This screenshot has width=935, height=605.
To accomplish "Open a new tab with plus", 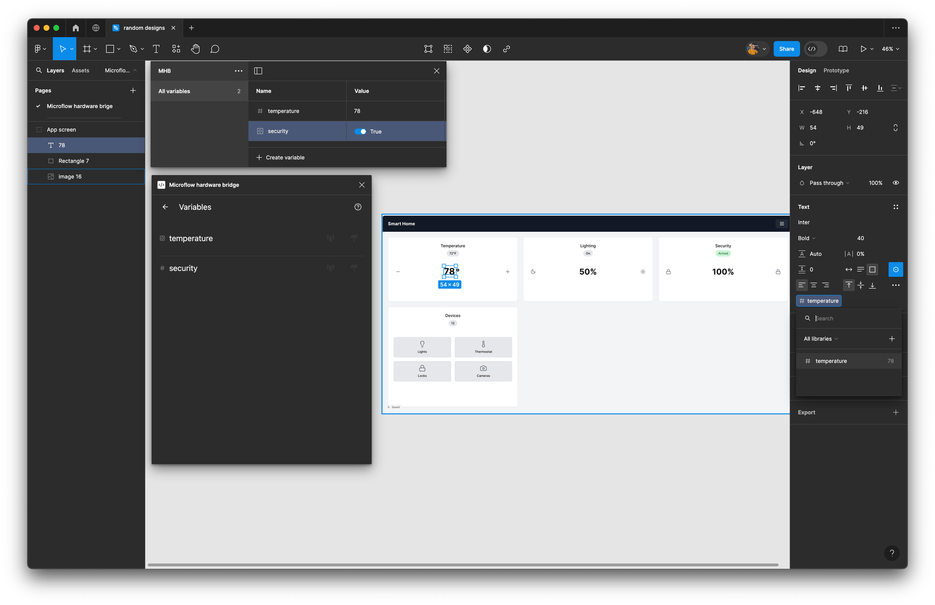I will [x=191, y=28].
